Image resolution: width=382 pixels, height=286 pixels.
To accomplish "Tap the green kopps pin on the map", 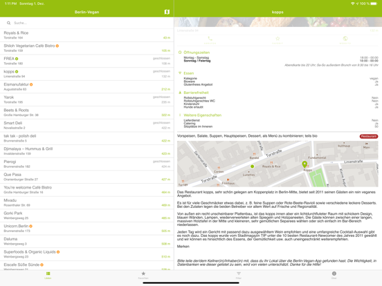I will point(304,164).
